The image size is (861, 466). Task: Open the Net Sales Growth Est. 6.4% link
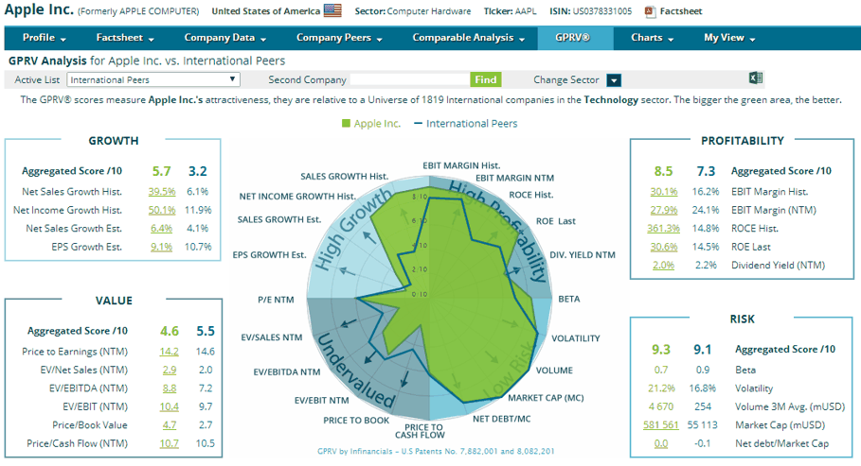point(161,228)
